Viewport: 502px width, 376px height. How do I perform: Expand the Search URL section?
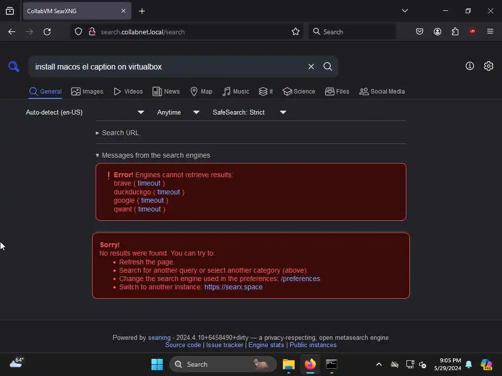tap(117, 133)
